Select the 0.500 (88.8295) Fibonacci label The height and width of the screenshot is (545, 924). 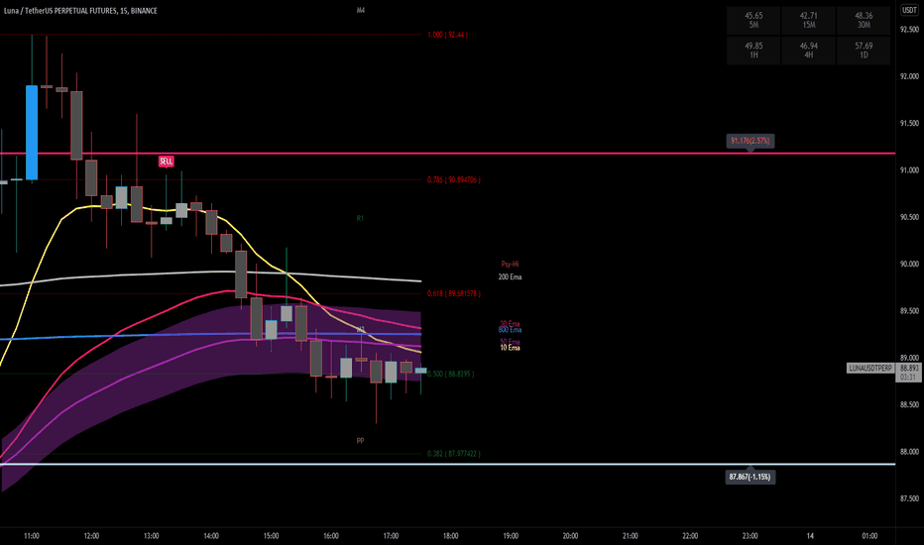(451, 374)
